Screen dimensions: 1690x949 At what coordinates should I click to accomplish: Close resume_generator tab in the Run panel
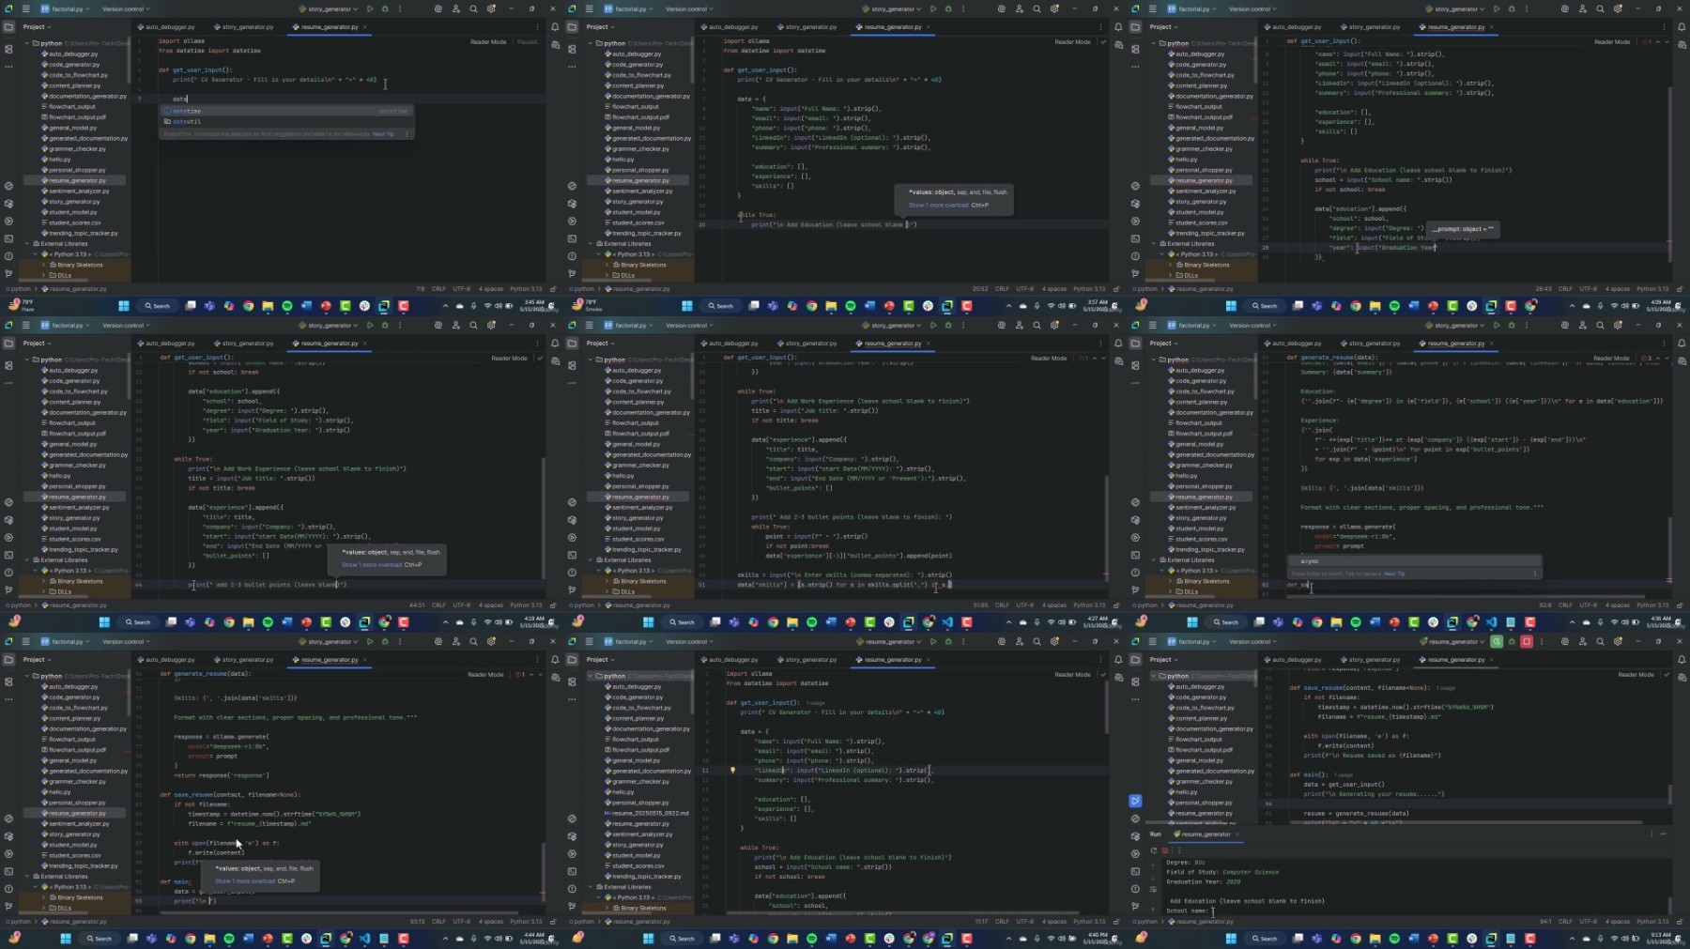(x=1237, y=834)
